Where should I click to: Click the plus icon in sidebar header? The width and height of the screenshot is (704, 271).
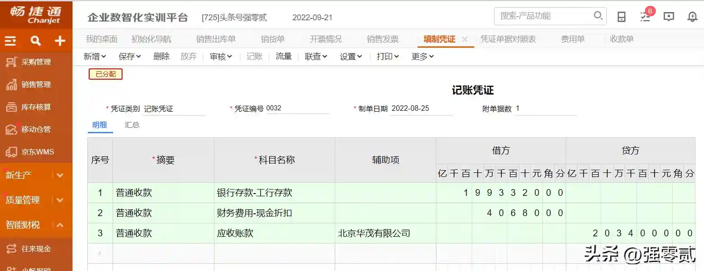tap(60, 41)
